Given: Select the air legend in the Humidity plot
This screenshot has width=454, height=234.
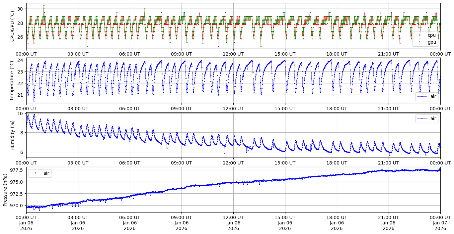Looking at the screenshot, I should coord(431,119).
